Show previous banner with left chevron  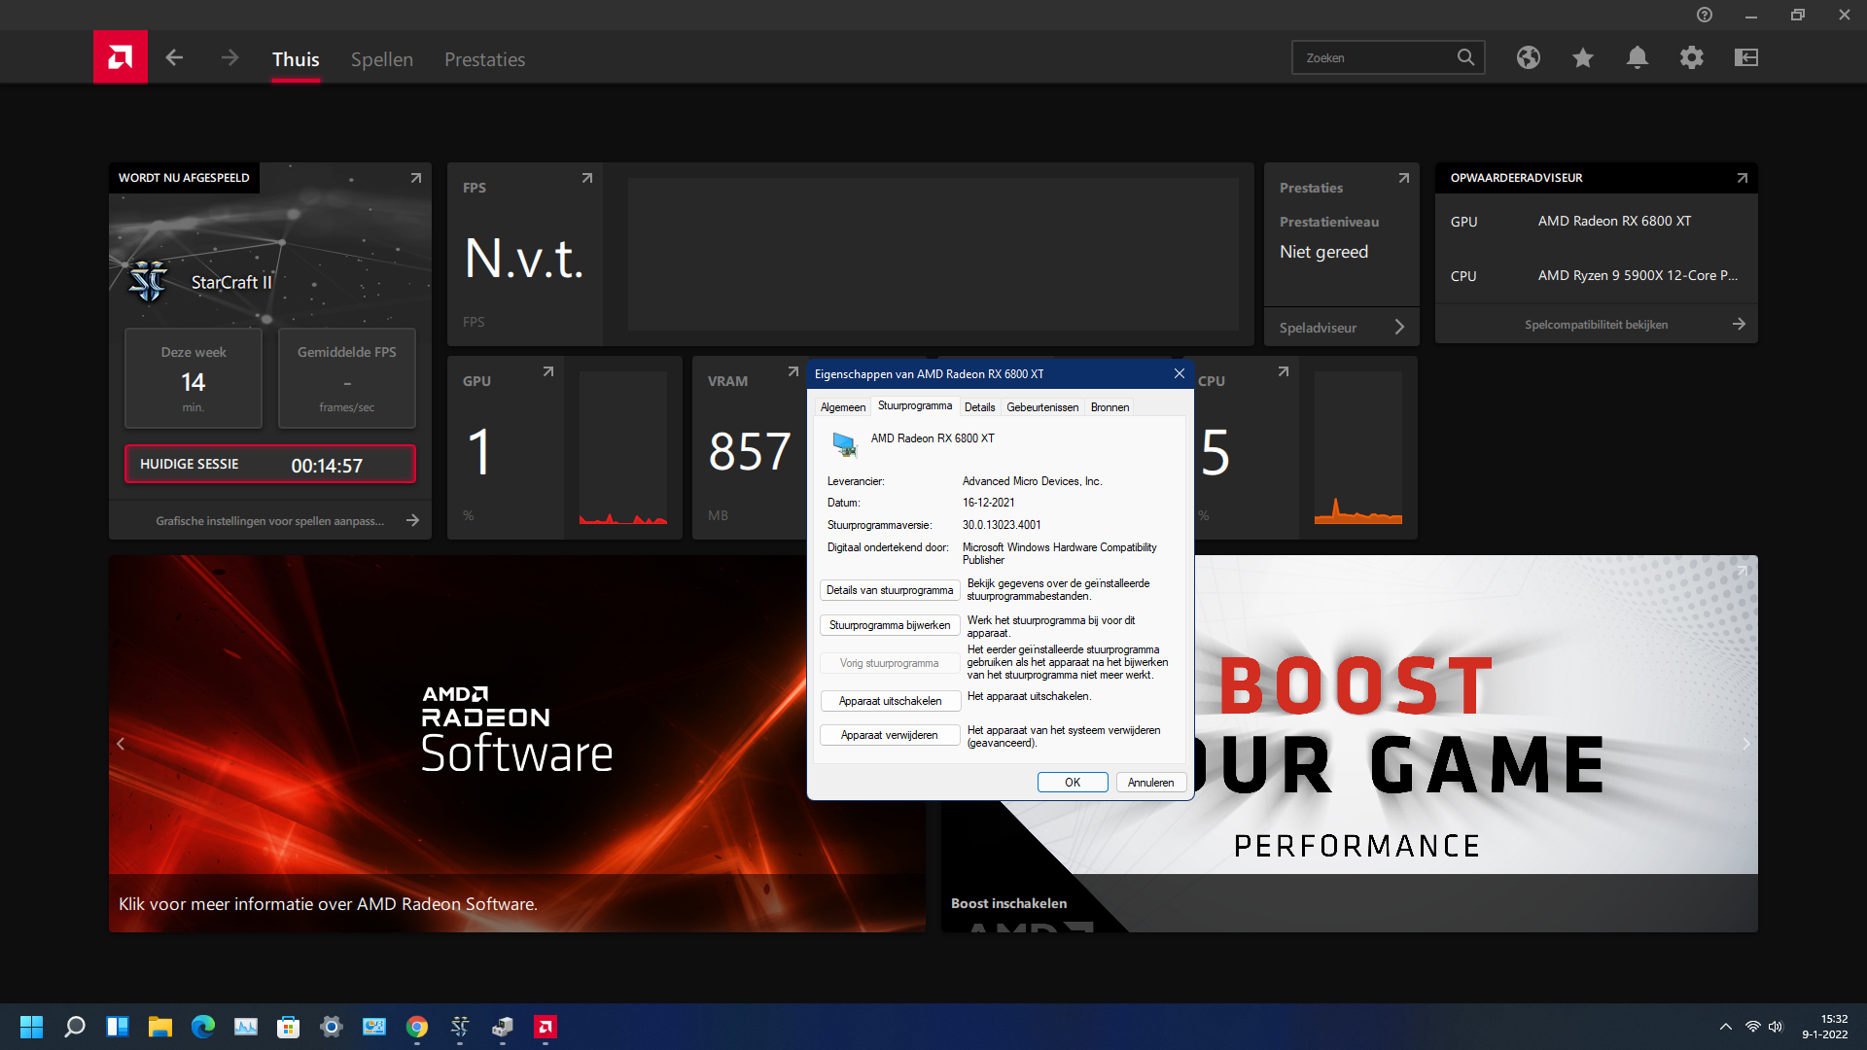click(121, 744)
